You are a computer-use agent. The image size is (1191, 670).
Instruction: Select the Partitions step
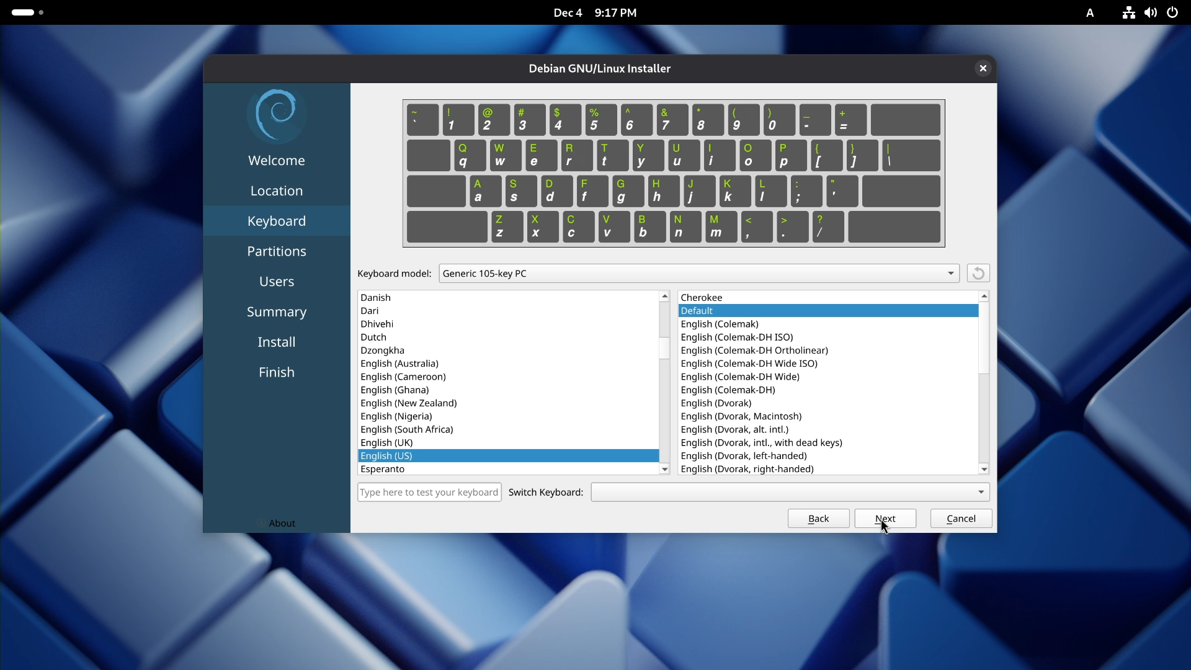[x=277, y=251]
